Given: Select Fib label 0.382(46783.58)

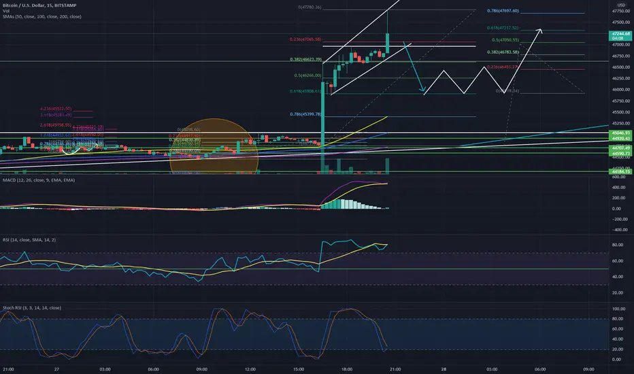Looking at the screenshot, I should (x=503, y=52).
